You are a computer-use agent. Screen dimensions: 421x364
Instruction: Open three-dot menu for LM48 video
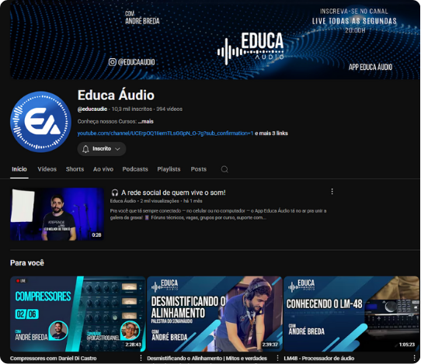[415, 358]
